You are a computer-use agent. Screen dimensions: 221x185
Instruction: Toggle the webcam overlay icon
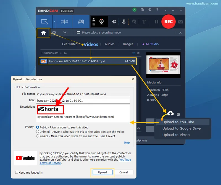101,22
